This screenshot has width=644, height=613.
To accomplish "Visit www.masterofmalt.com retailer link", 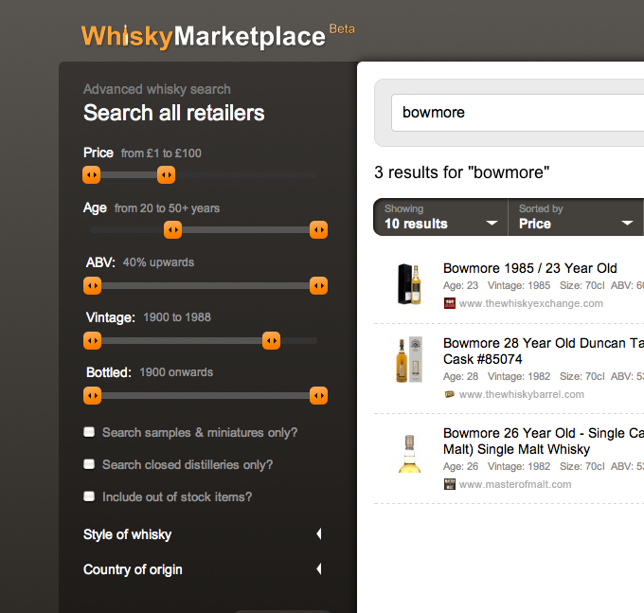I will point(515,484).
